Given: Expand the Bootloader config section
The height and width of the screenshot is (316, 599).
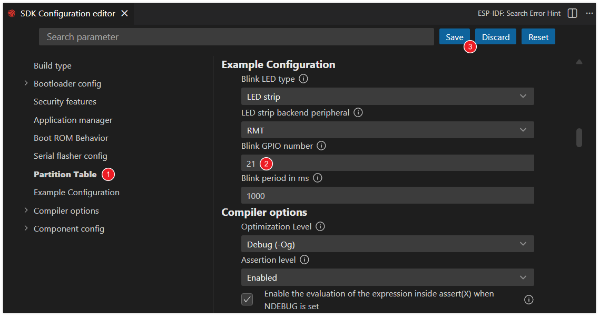Looking at the screenshot, I should 26,83.
